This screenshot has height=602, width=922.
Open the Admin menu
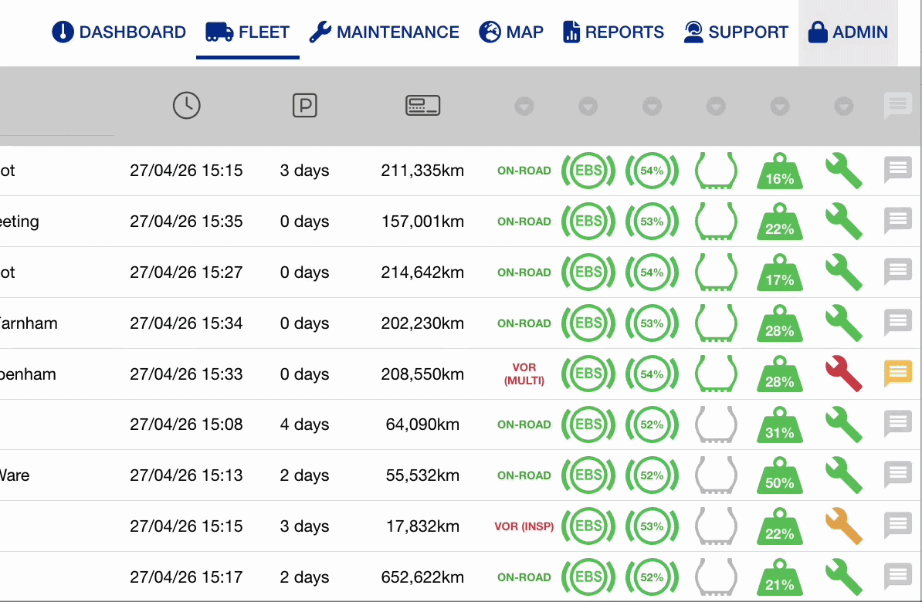coord(848,32)
